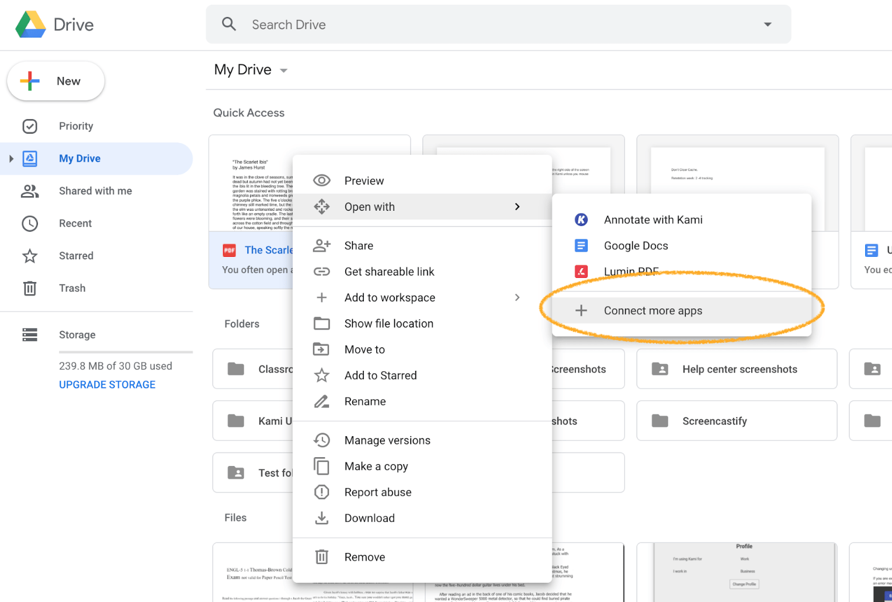Select Manage versions menu entry
Image resolution: width=892 pixels, height=602 pixels.
(x=387, y=440)
